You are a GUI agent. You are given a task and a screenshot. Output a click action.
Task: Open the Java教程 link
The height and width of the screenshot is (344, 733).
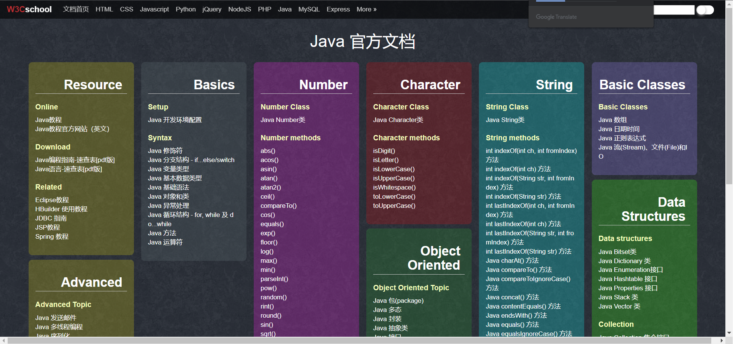[48, 120]
